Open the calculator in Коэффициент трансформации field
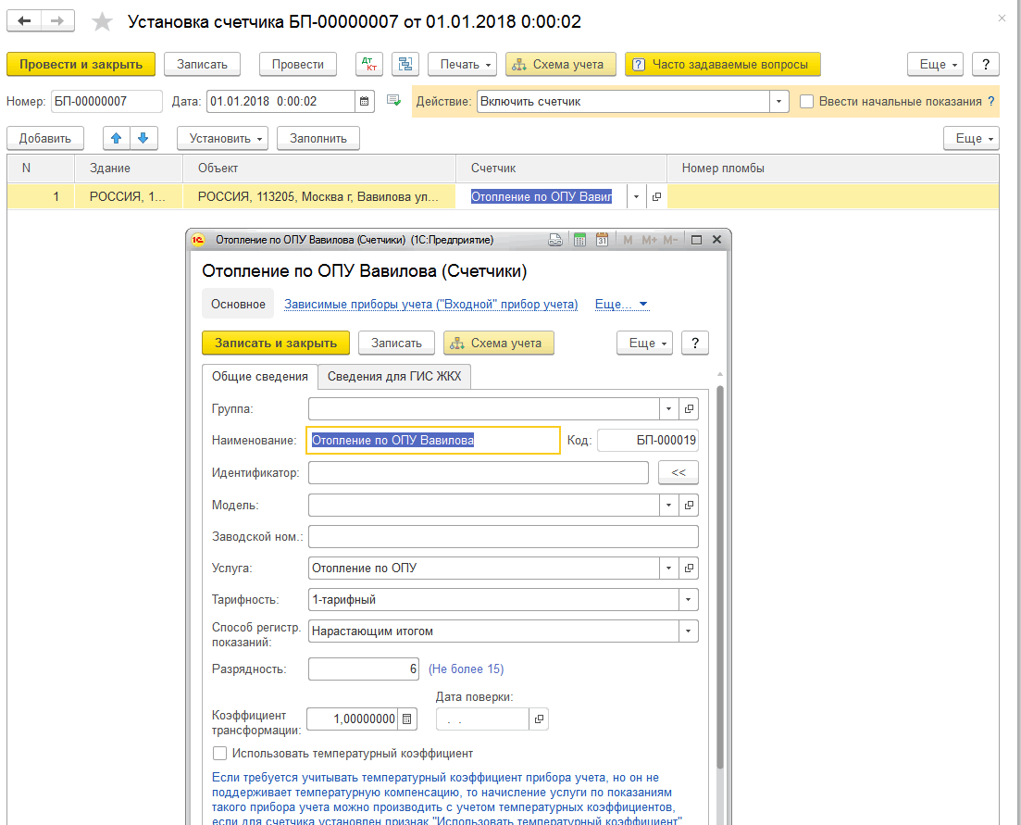Image resolution: width=1021 pixels, height=825 pixels. (407, 719)
